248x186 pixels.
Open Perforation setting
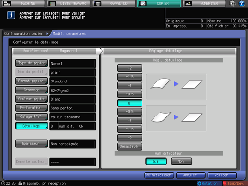tap(32, 108)
